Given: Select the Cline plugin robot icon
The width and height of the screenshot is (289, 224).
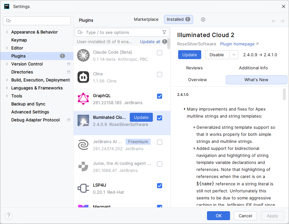Looking at the screenshot, I should [83, 77].
